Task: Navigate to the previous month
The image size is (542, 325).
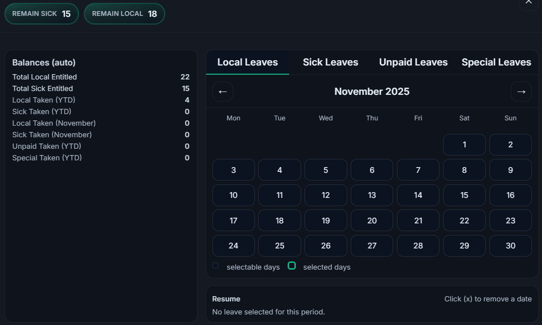Action: [223, 91]
